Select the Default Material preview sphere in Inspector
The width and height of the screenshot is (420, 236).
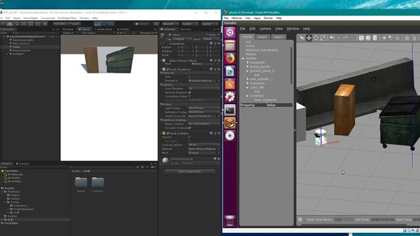165,160
